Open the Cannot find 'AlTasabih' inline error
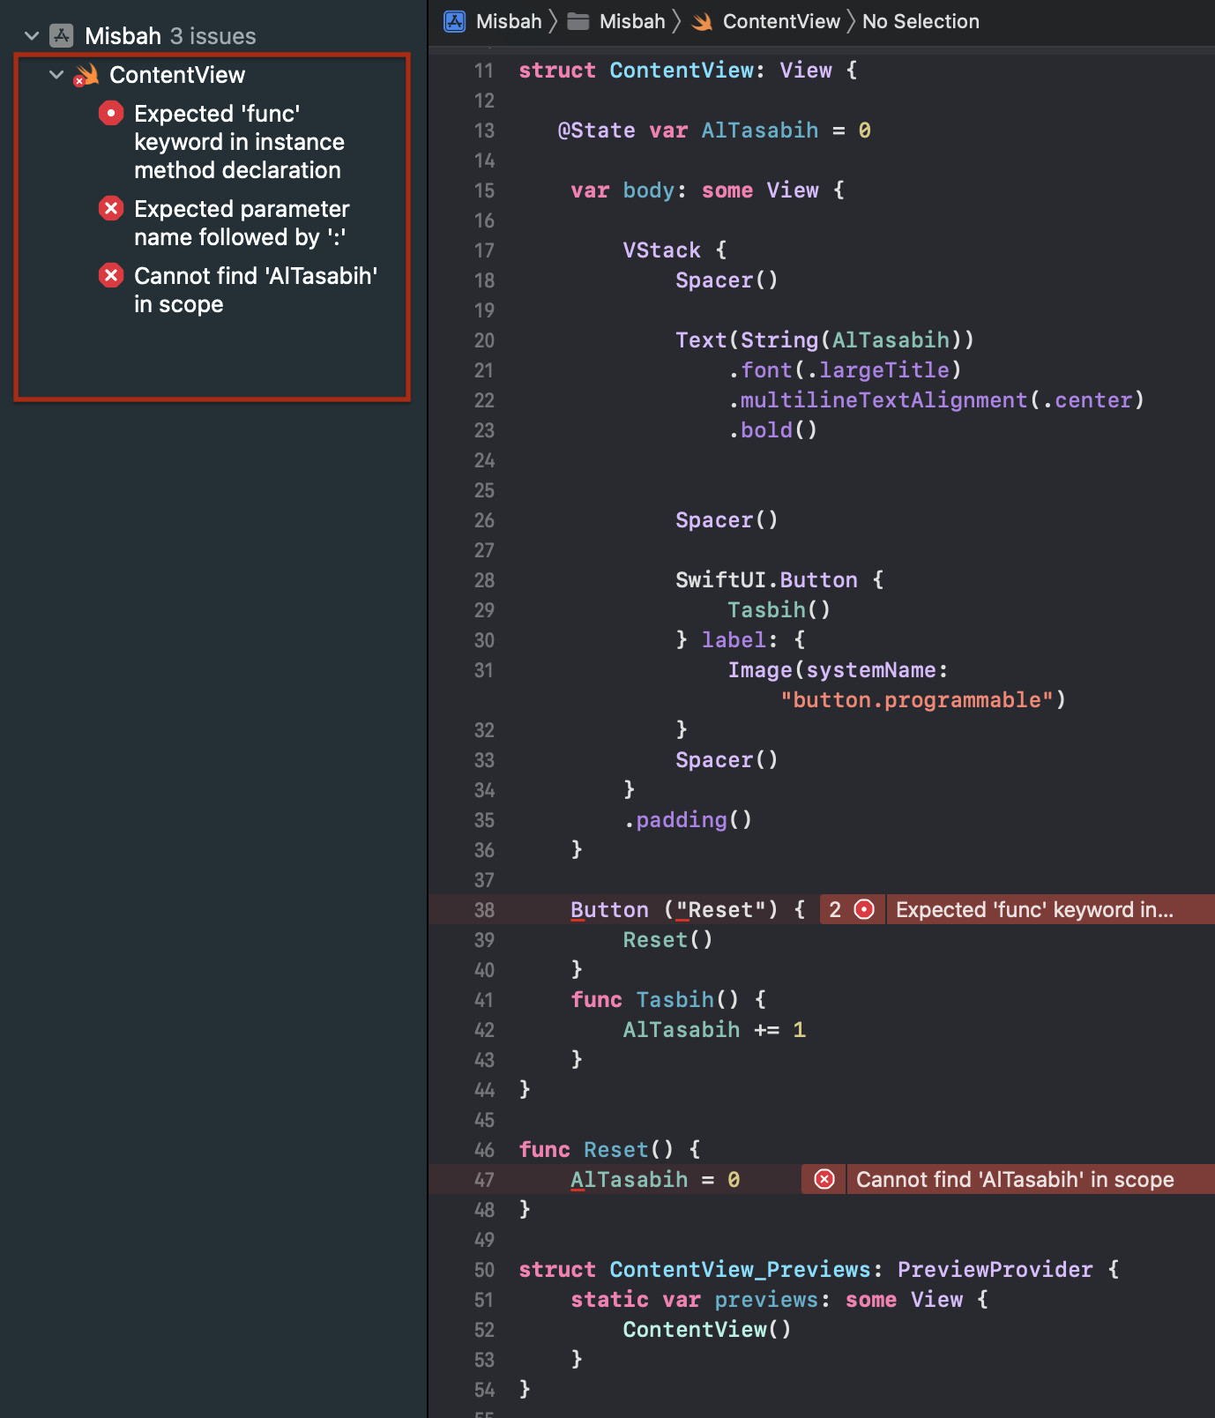 [x=1015, y=1179]
